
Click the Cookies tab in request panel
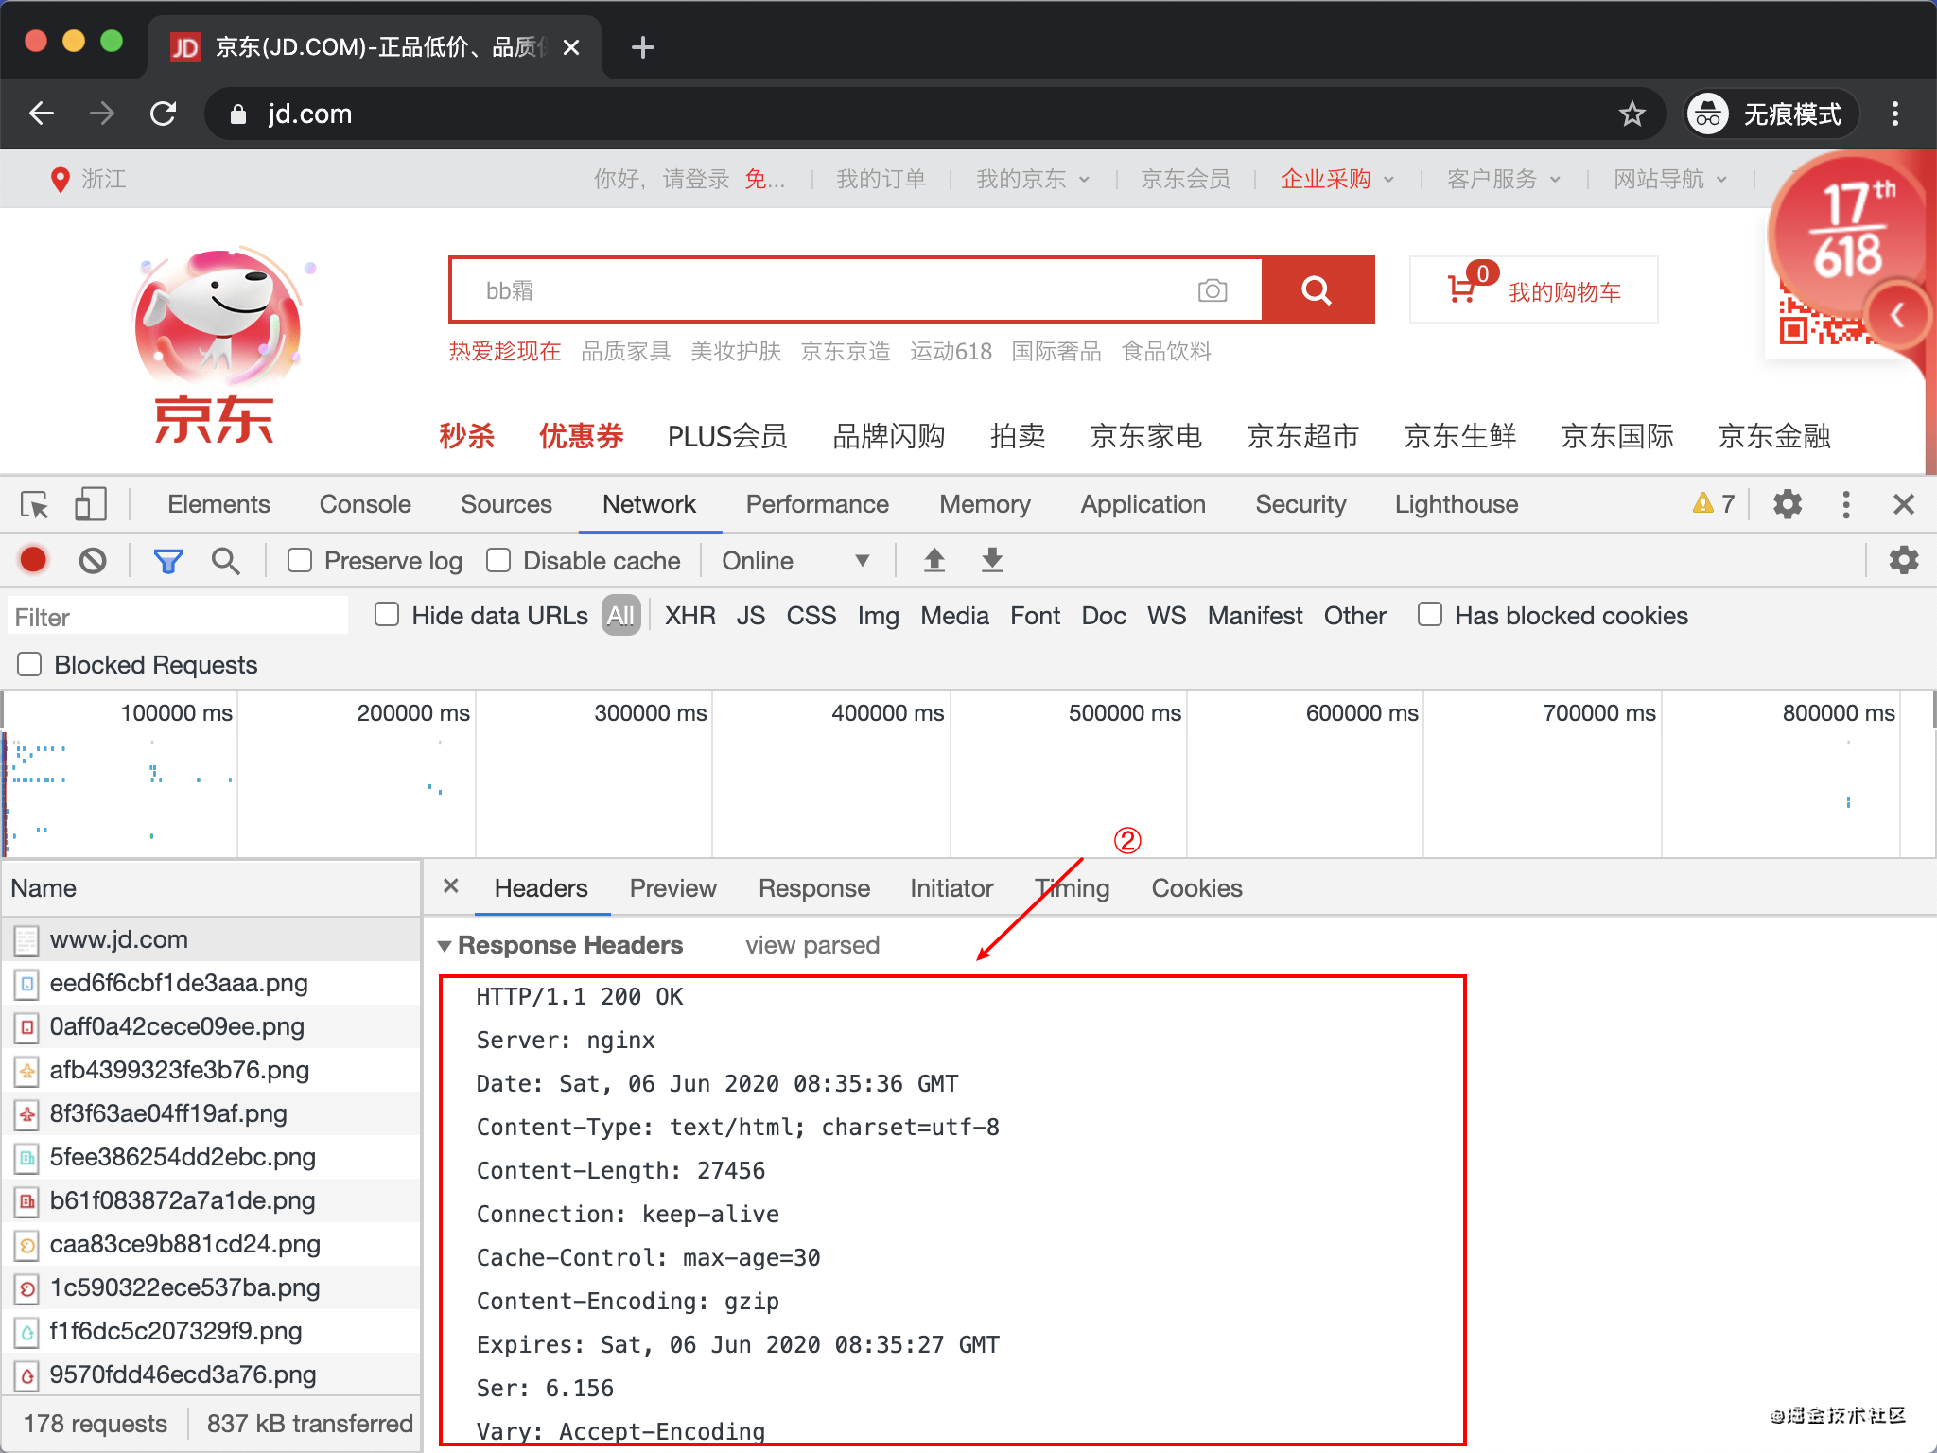coord(1197,888)
